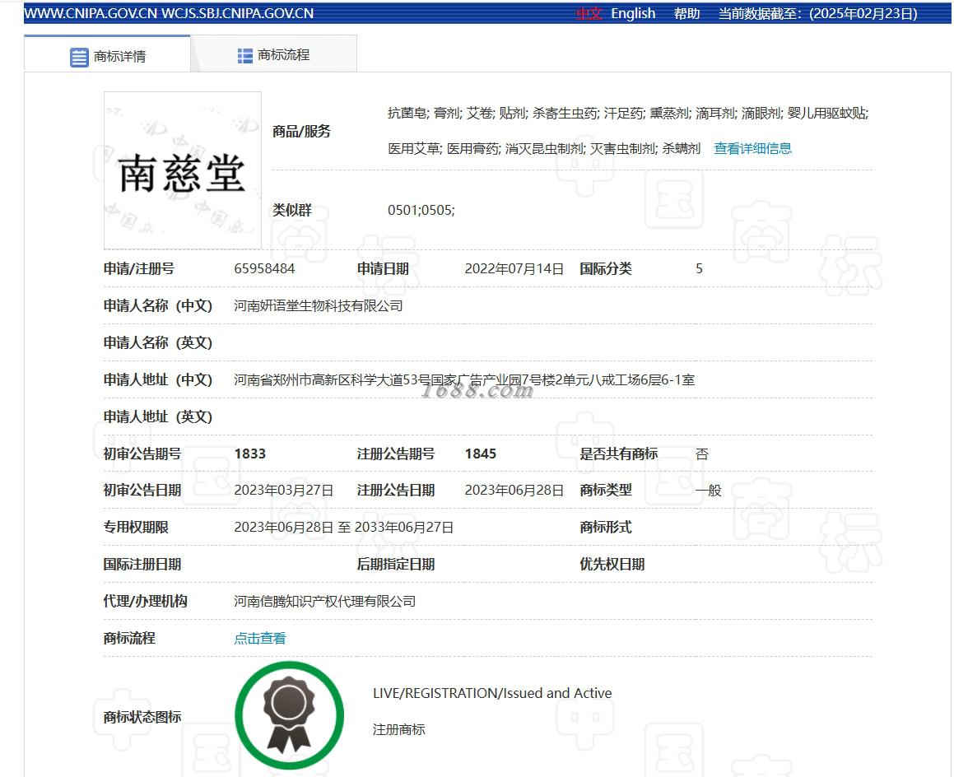Click the 优先权日期 field label
This screenshot has height=777, width=954.
612,565
